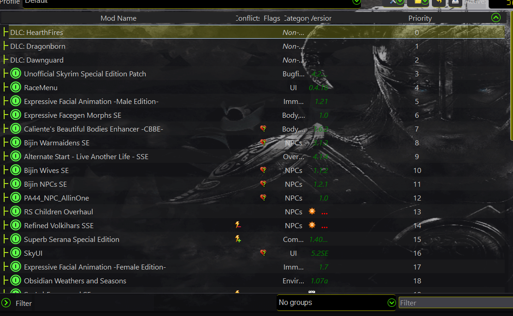
Task: Click the flag heart icon for Bijin NPCs SE
Action: [x=263, y=184]
